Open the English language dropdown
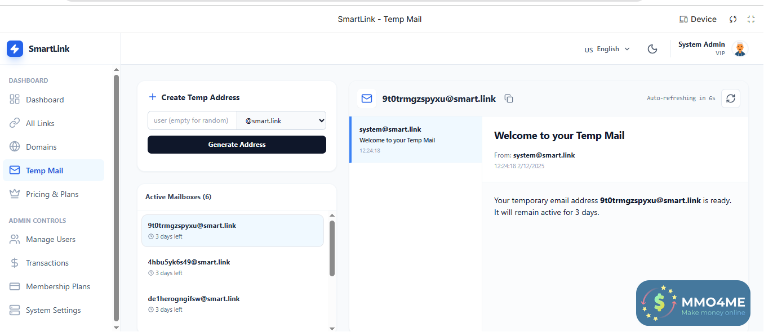 click(607, 49)
